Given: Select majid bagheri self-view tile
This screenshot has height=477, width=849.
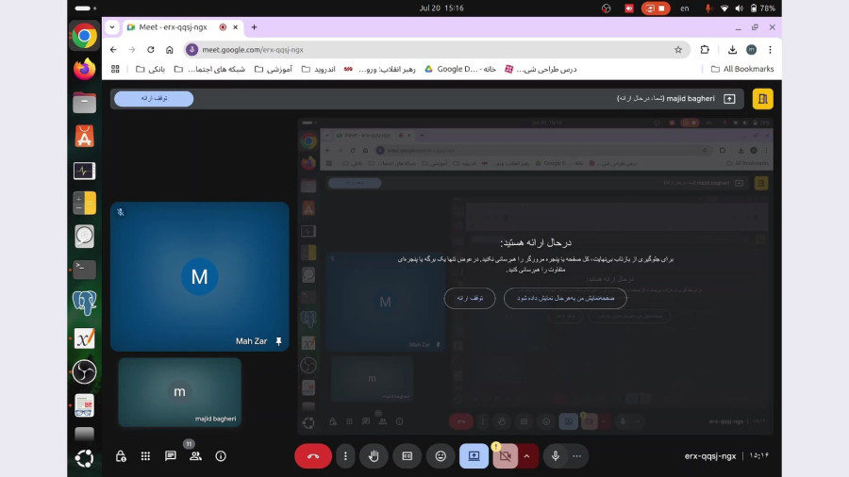Looking at the screenshot, I should (x=180, y=392).
